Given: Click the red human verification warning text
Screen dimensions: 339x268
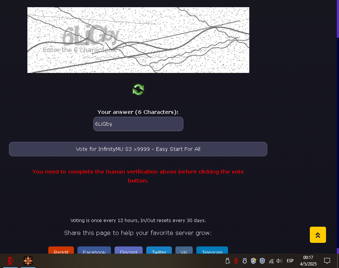Looking at the screenshot, I should pyautogui.click(x=138, y=176).
